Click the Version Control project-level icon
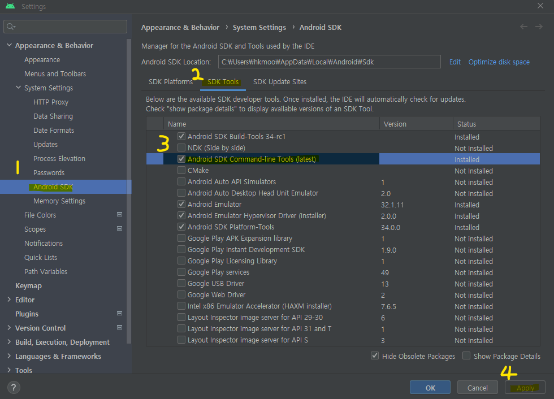 tap(119, 327)
